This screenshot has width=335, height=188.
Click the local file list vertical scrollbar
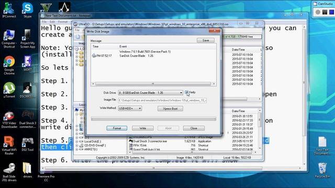[x=260, y=130]
